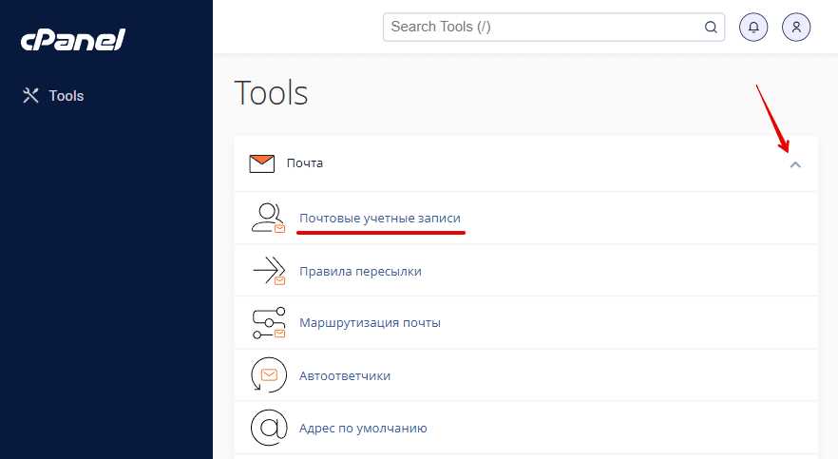
Task: Click the Tools page heading
Action: coord(271,93)
